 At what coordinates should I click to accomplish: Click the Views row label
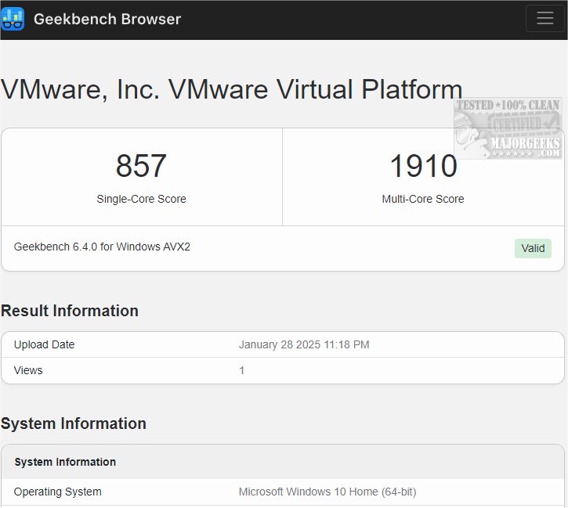point(28,370)
